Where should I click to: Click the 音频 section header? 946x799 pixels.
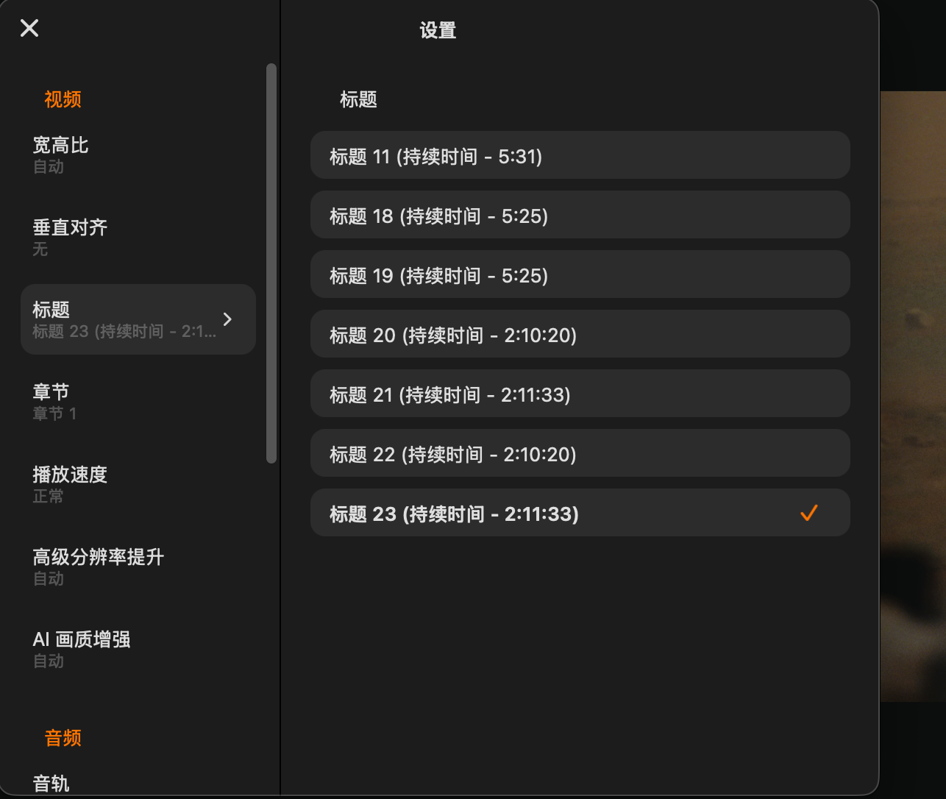(x=63, y=738)
